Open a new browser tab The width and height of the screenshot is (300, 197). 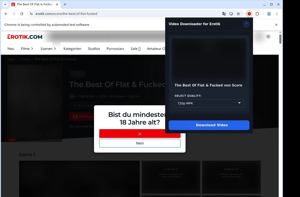tap(65, 4)
